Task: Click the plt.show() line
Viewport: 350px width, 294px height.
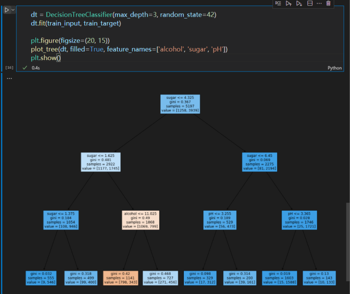Action: tap(46, 58)
